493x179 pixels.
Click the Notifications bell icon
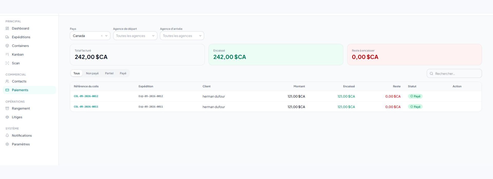coord(7,136)
